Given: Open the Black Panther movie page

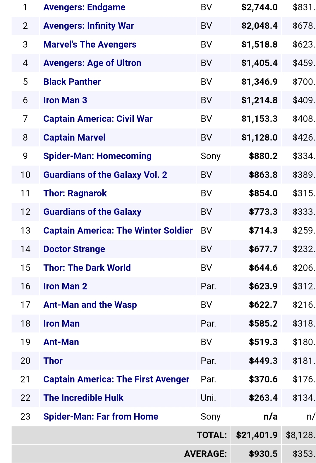Looking at the screenshot, I should click(72, 82).
